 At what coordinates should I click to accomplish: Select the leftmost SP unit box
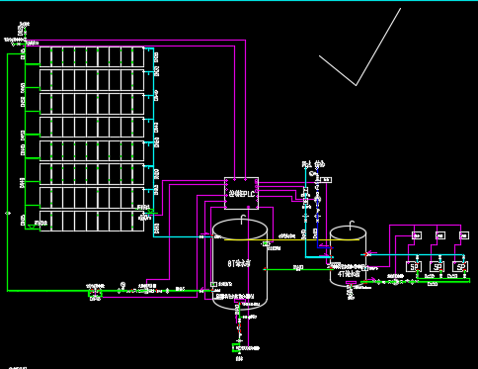pyautogui.click(x=414, y=266)
